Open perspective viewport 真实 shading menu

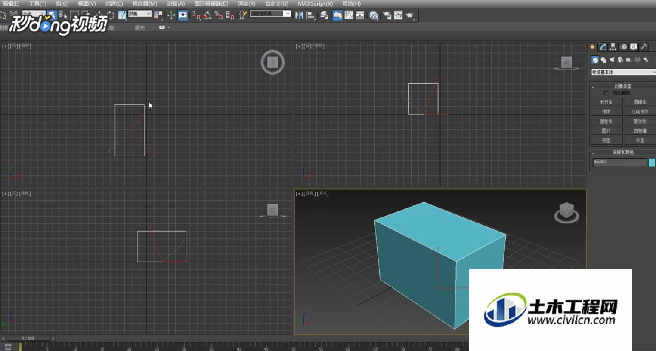[323, 193]
